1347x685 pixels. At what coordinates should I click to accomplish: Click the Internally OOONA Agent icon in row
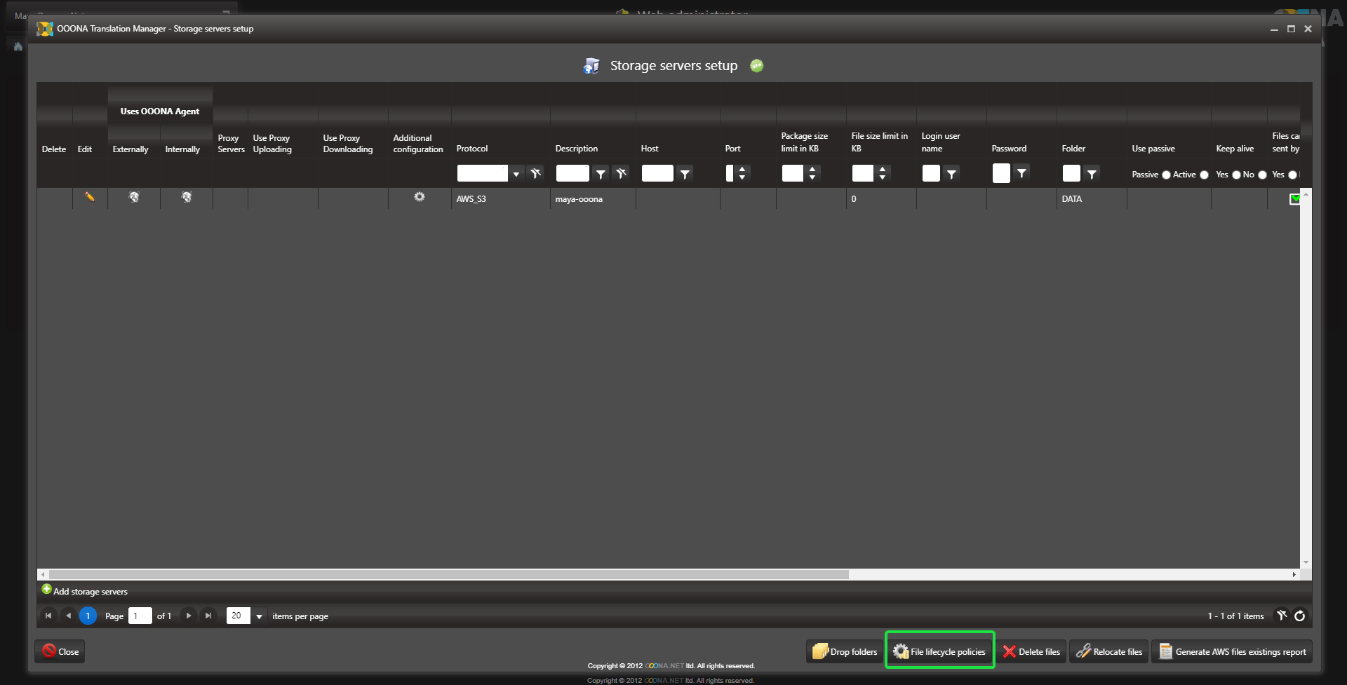point(187,197)
